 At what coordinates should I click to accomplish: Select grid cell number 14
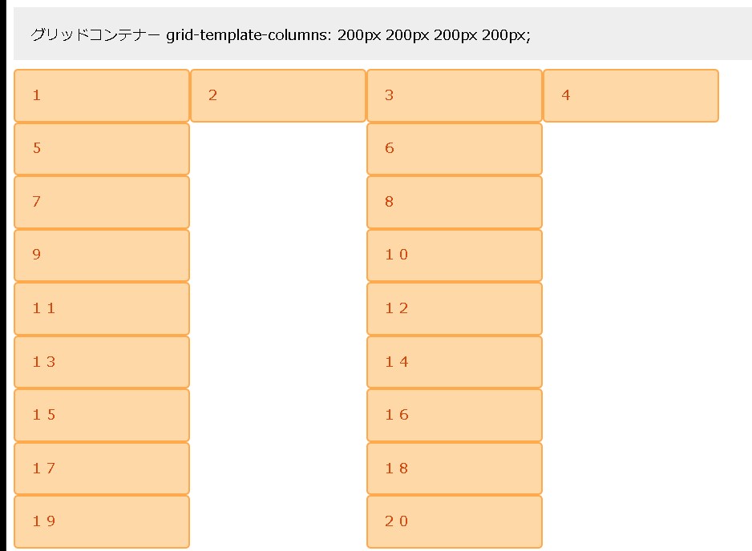click(455, 362)
